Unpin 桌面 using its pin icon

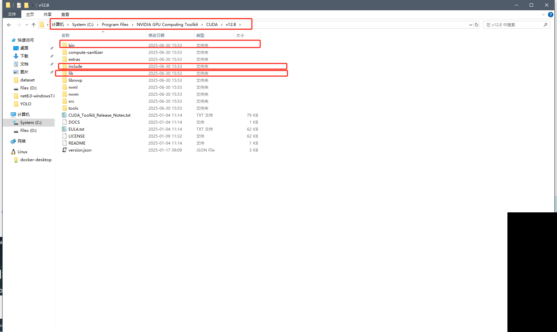pos(52,48)
